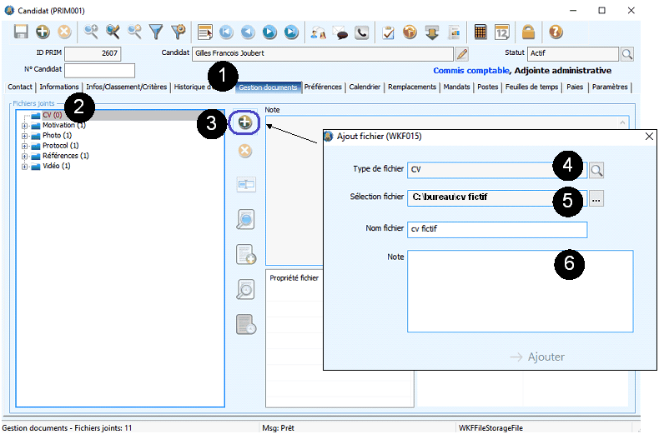Expand the Références folder node
The height and width of the screenshot is (434, 659).
25,156
